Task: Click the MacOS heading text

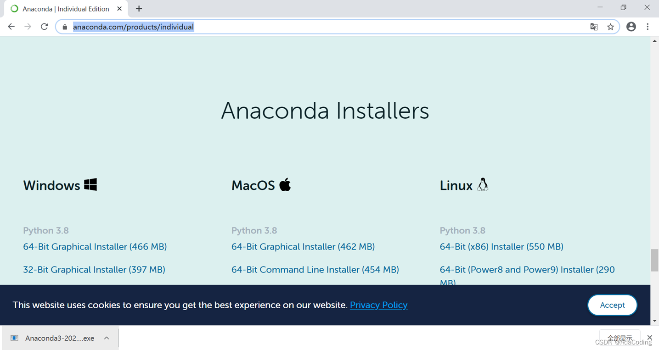Action: (x=253, y=185)
